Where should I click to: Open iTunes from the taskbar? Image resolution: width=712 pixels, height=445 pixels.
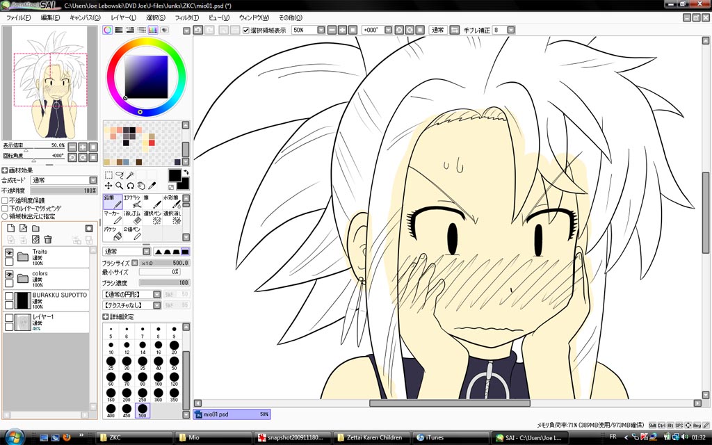pyautogui.click(x=451, y=437)
